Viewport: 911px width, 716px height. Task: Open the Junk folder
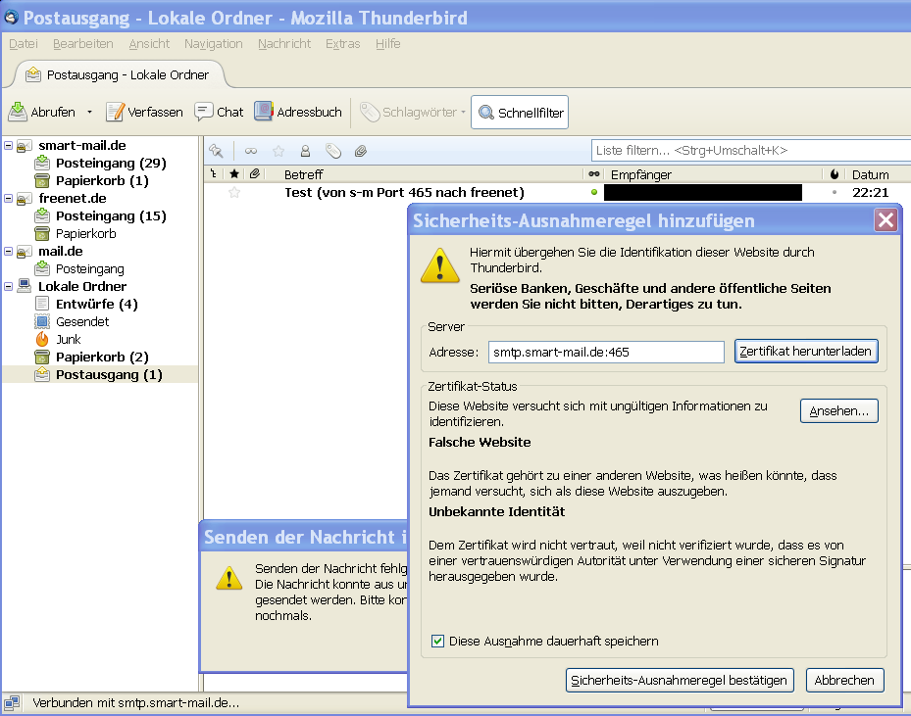68,339
